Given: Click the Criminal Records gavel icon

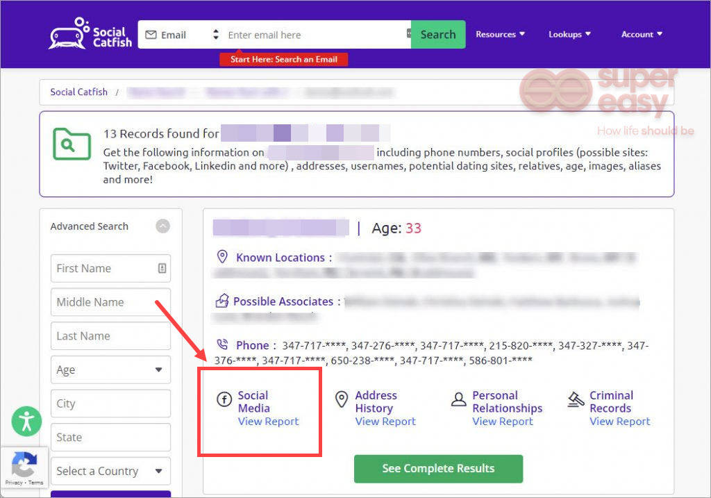Looking at the screenshot, I should [576, 399].
